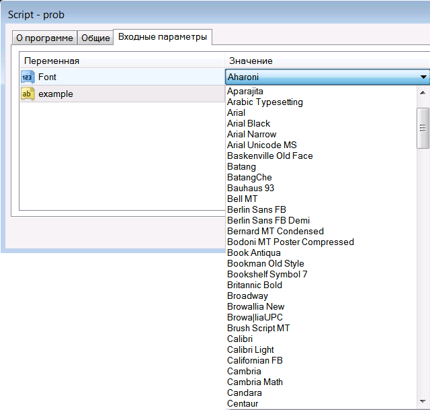
Task: Switch to the О программе tab
Action: 44,38
